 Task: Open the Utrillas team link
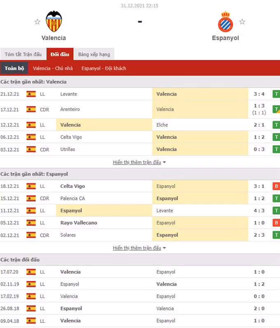[68, 149]
